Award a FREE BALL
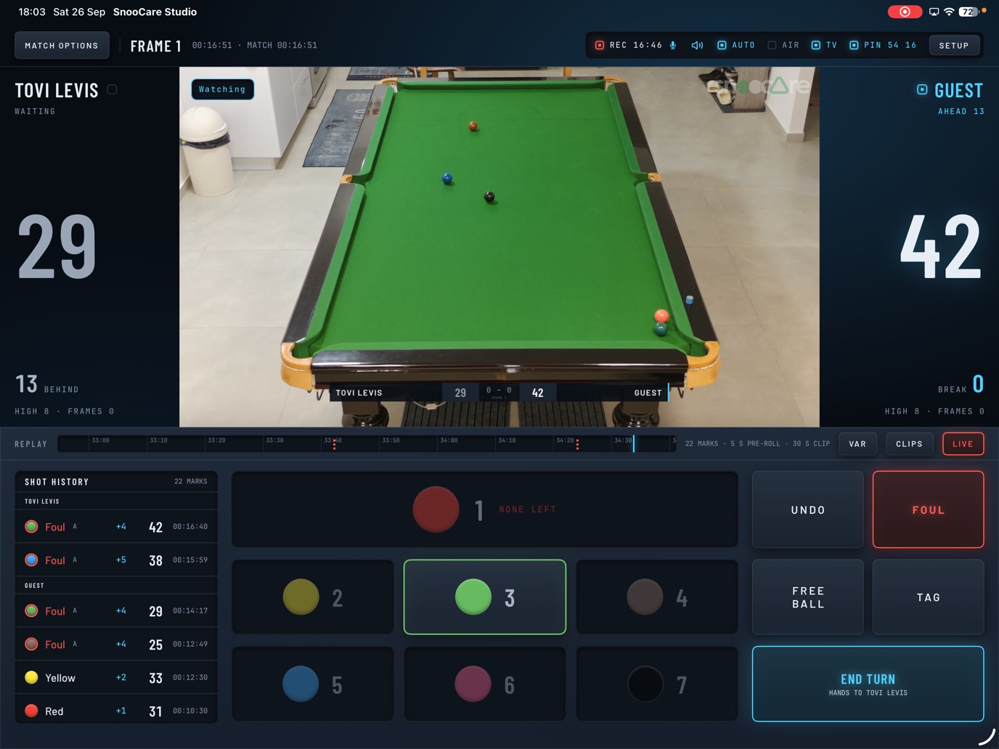The width and height of the screenshot is (999, 749). (x=808, y=597)
